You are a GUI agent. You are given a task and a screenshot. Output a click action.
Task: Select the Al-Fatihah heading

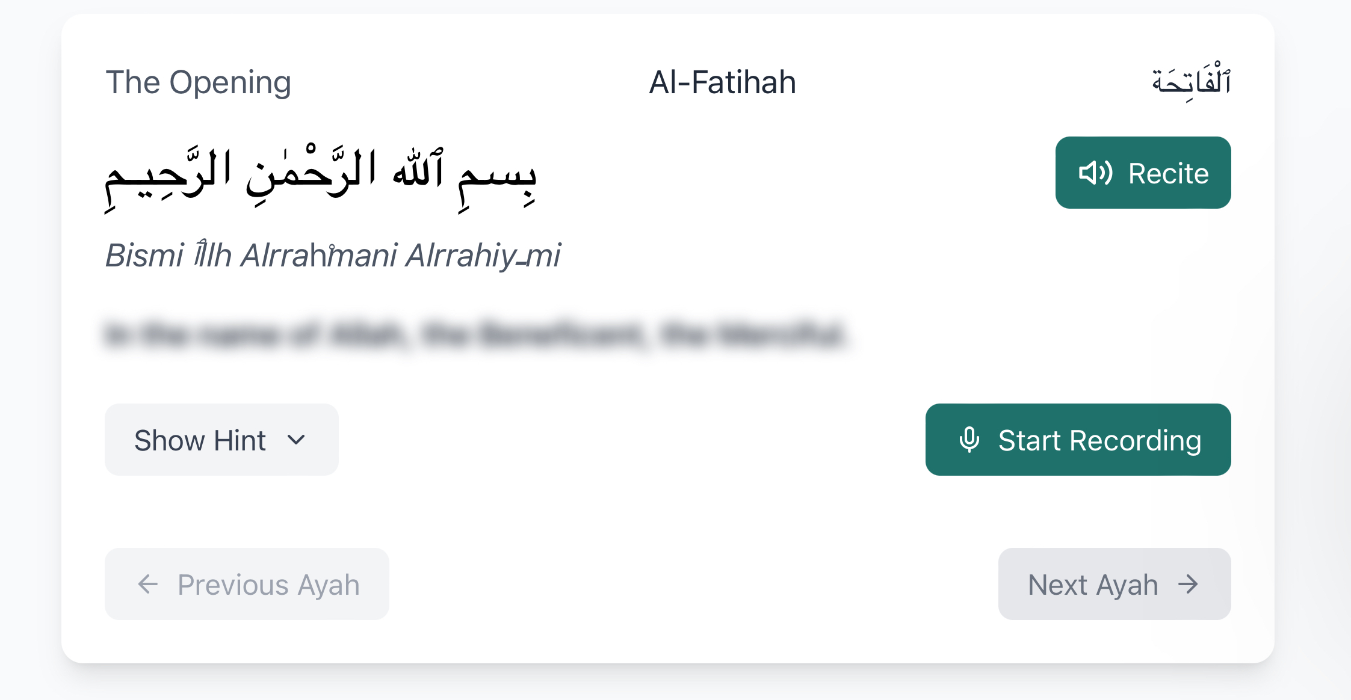tap(722, 81)
